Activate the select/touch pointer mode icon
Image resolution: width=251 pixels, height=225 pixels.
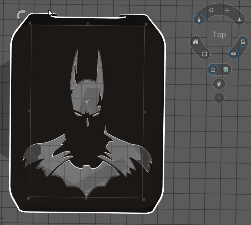coord(199,19)
